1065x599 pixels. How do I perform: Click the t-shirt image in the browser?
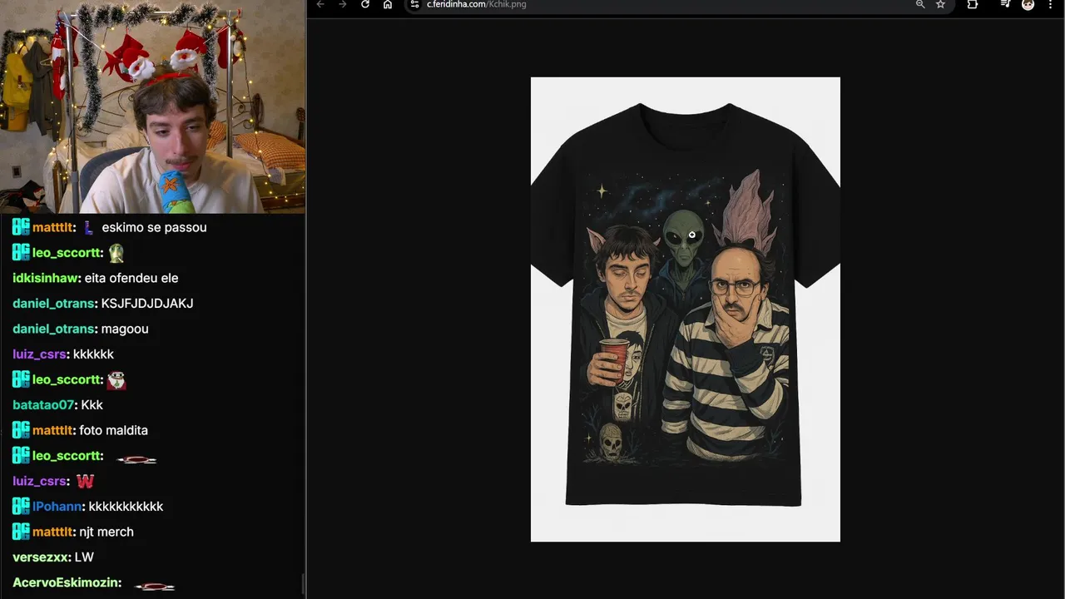click(x=686, y=309)
